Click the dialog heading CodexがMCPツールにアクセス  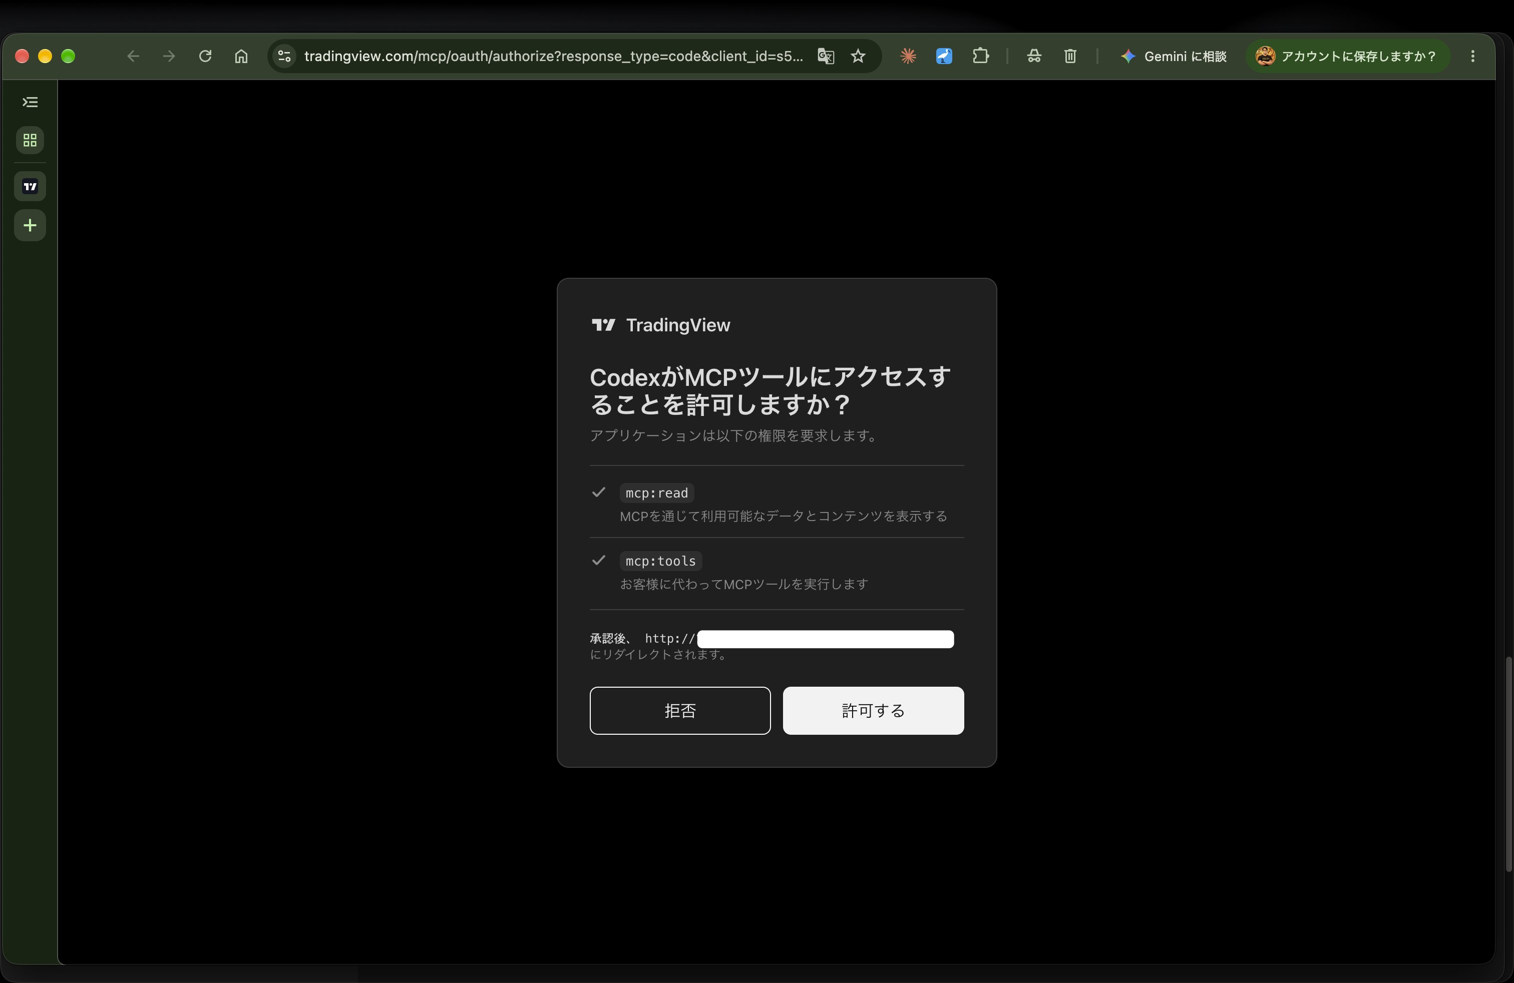[x=770, y=390]
